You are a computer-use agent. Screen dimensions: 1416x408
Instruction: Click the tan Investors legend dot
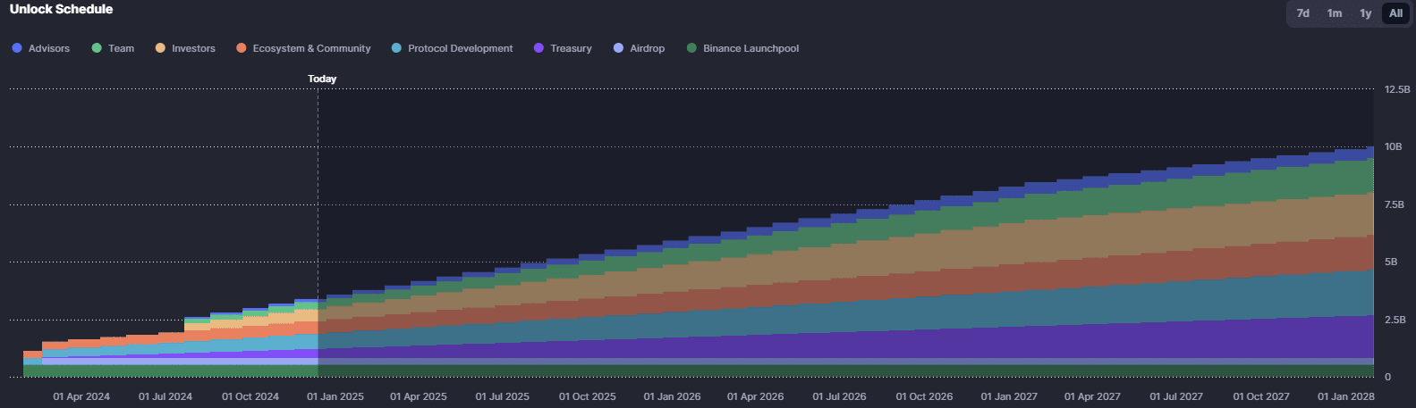pos(160,48)
